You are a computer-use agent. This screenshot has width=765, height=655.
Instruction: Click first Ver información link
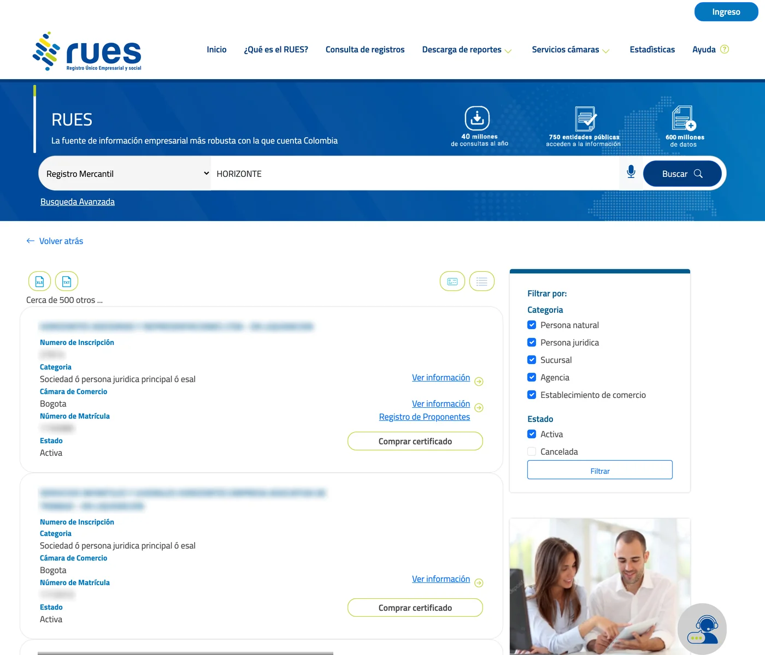tap(441, 377)
